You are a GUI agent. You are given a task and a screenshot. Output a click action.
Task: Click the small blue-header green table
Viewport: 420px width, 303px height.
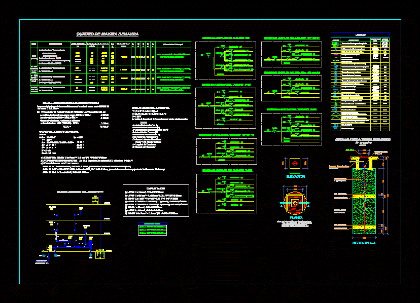[152, 229]
